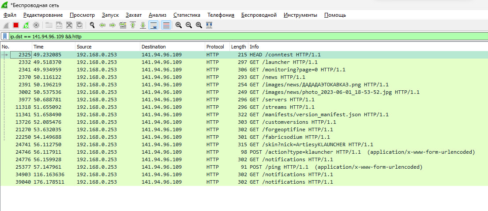This screenshot has height=211, width=488.
Task: Go back to previous packet arrow
Action: point(102,25)
